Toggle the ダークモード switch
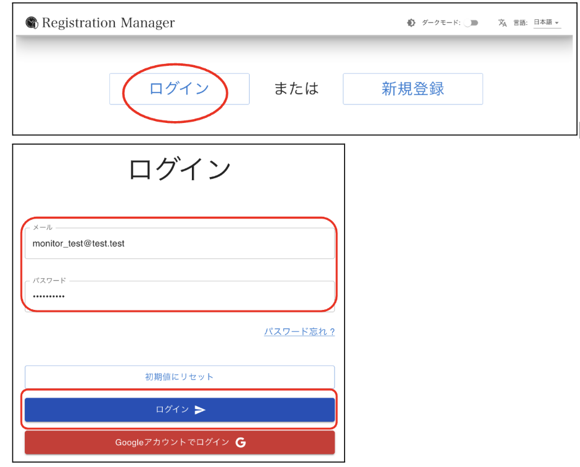This screenshot has width=580, height=467. 471,23
